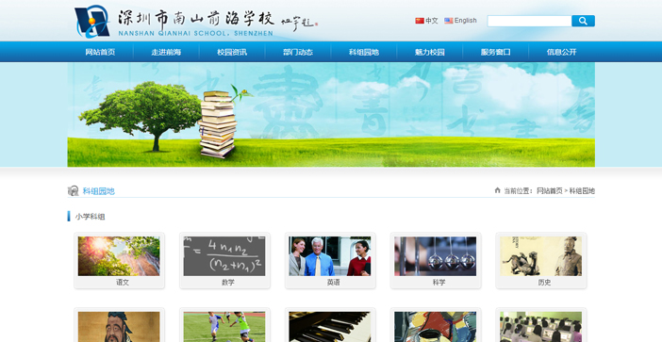This screenshot has width=662, height=342.
Task: Open the 英语 subject thumbnail
Action: pyautogui.click(x=330, y=256)
